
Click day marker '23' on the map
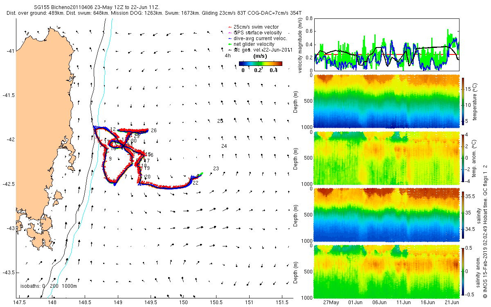pyautogui.click(x=216, y=169)
